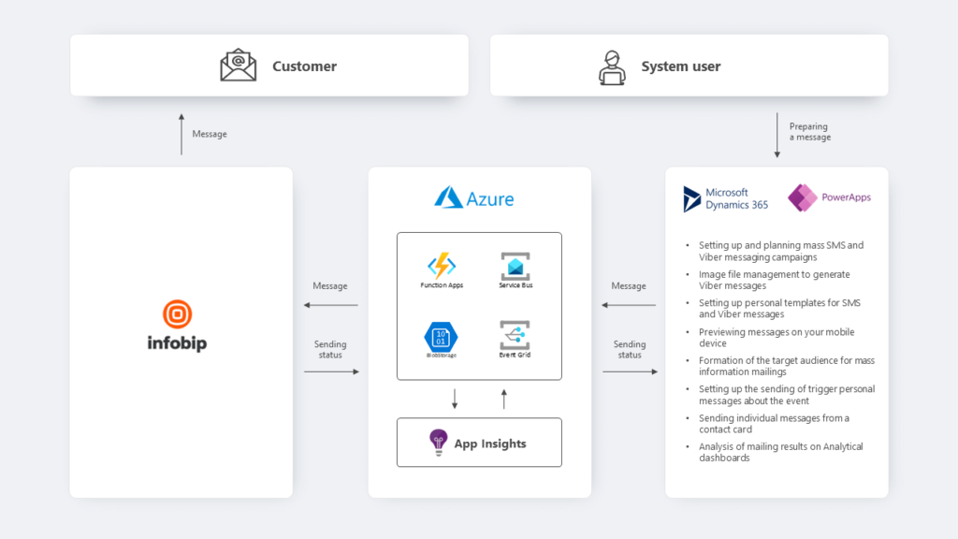Click the System user person icon
The height and width of the screenshot is (539, 958).
coord(613,66)
